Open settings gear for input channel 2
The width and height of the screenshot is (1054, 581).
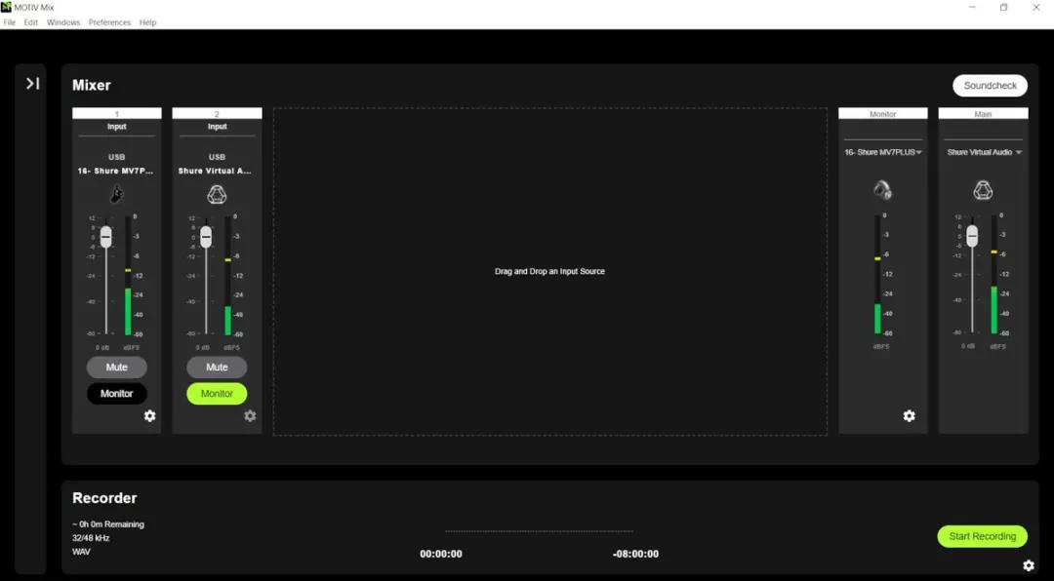pos(250,416)
